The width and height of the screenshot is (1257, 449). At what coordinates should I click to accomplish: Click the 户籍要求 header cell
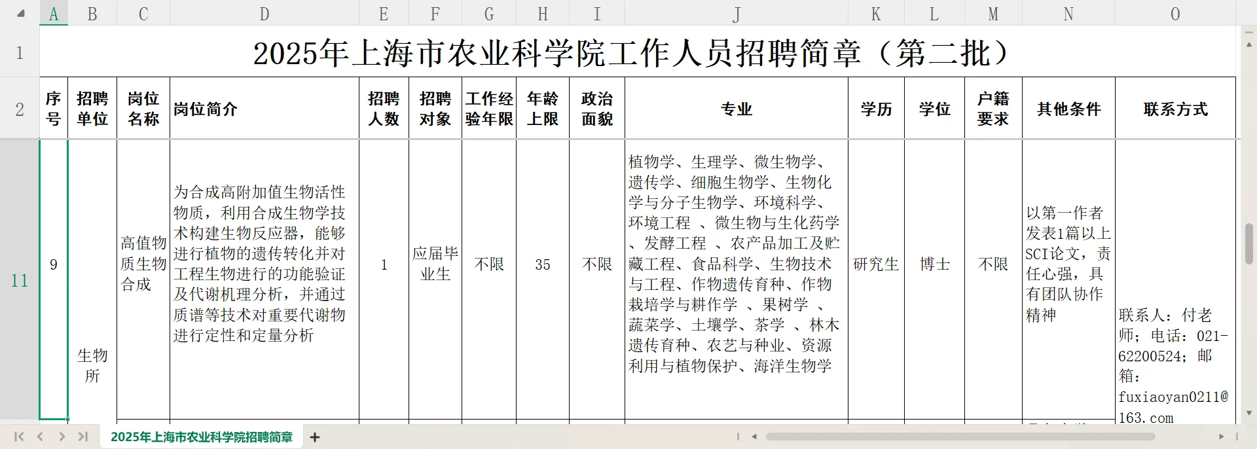click(993, 109)
